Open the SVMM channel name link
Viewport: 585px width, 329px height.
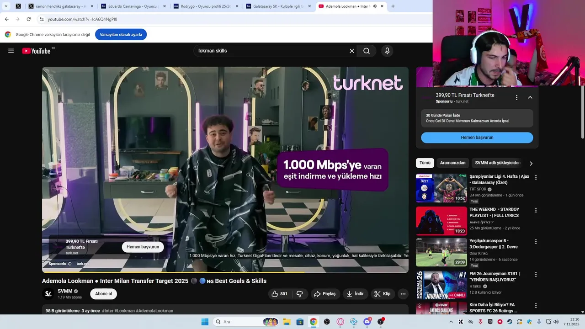tap(65, 291)
